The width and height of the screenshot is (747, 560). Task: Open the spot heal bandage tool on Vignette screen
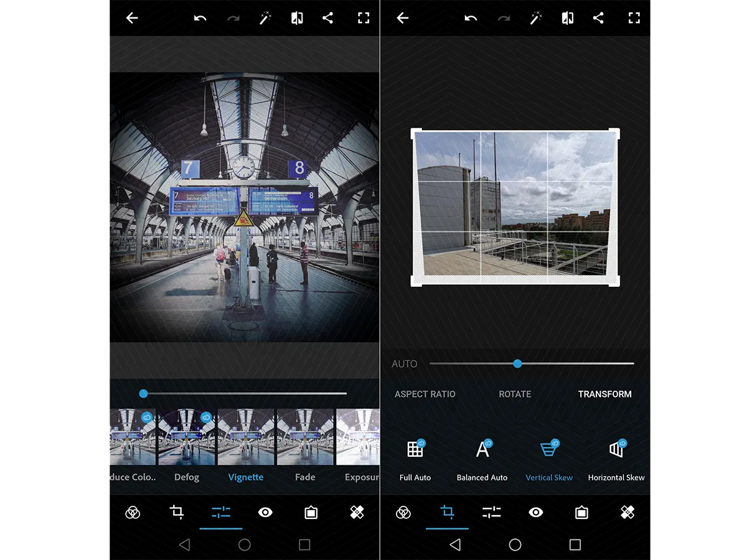click(357, 512)
